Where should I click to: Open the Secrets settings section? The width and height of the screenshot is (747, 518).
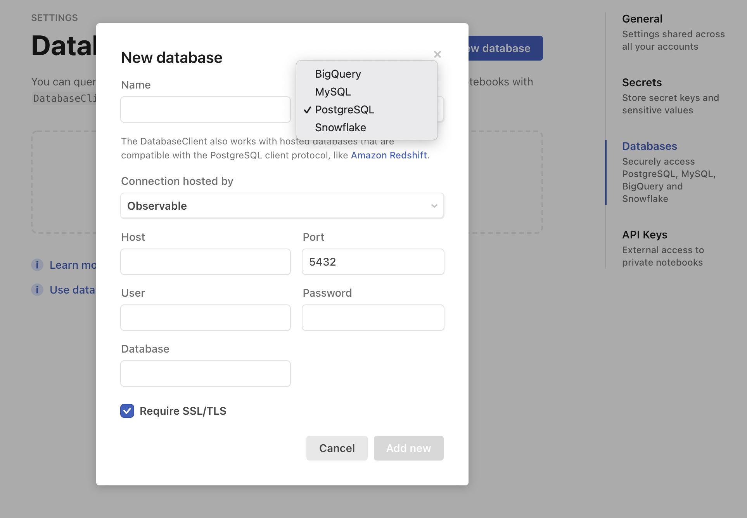coord(642,82)
